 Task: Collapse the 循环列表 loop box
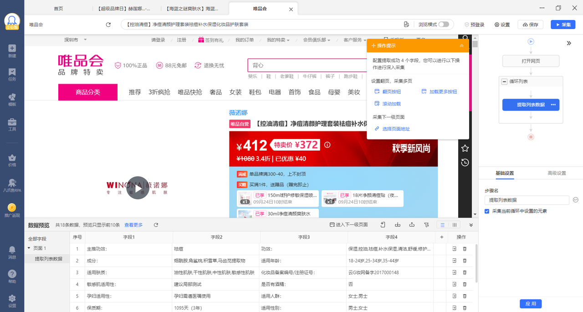pyautogui.click(x=504, y=82)
